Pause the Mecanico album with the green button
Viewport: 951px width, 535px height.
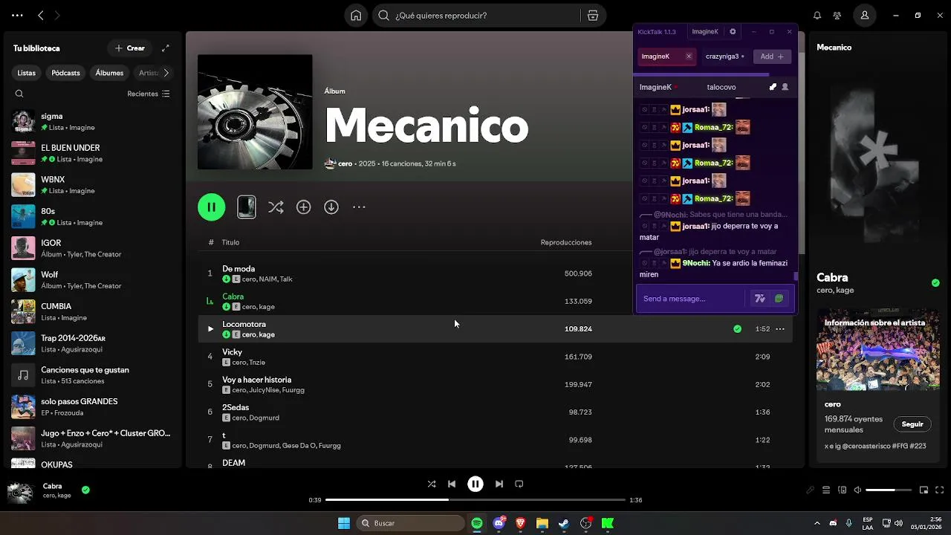pyautogui.click(x=212, y=207)
